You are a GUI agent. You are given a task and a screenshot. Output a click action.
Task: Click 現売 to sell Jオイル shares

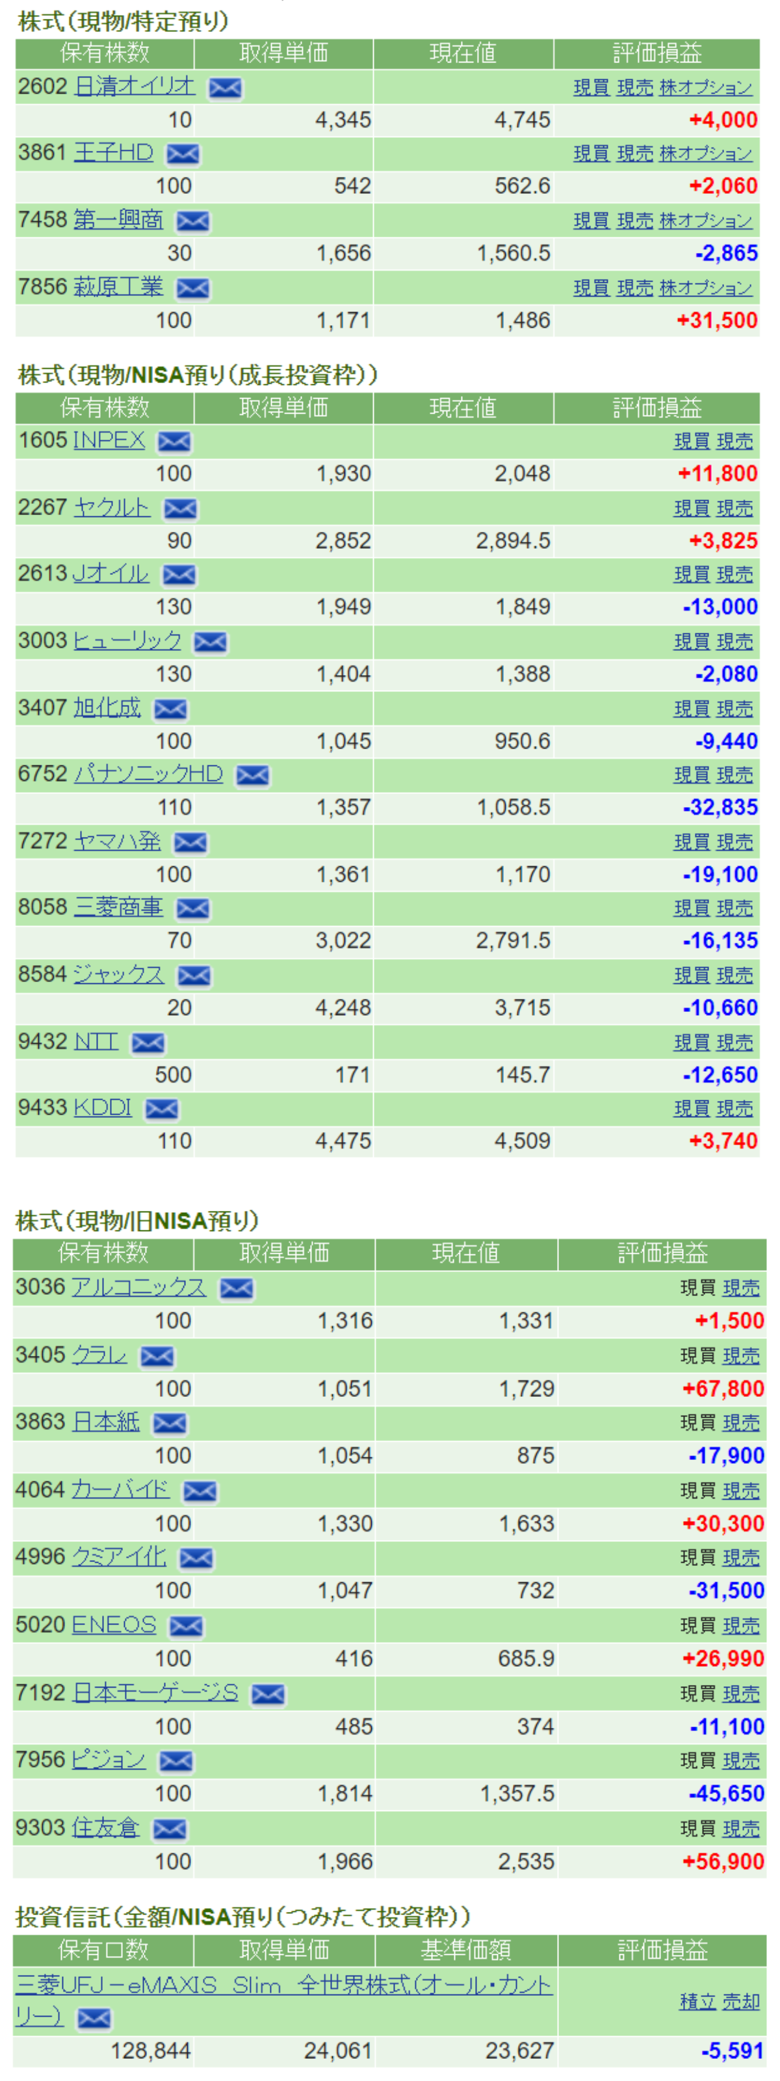coord(734,574)
